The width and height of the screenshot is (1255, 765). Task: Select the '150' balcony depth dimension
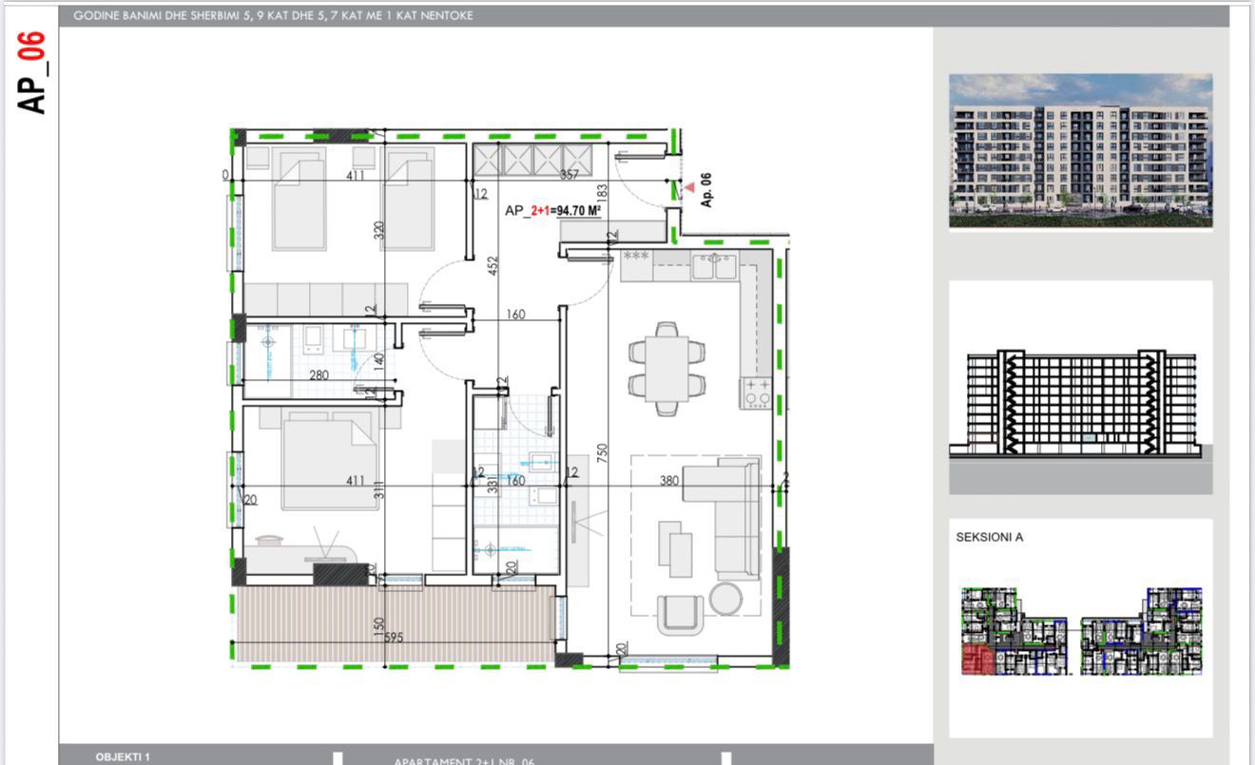(x=378, y=628)
